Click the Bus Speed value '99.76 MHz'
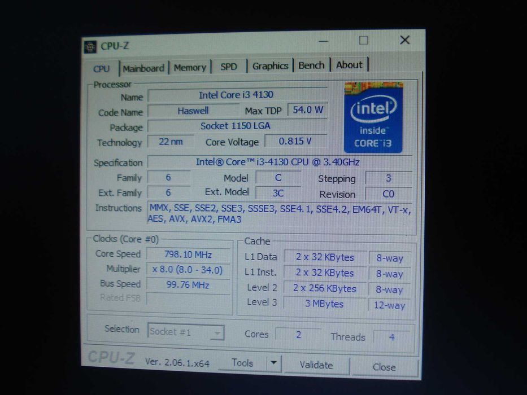 (x=188, y=285)
